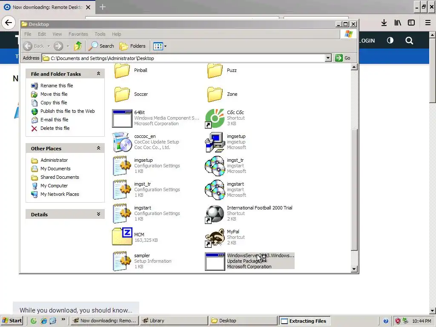Open the Forward history dropdown arrow

68,46
